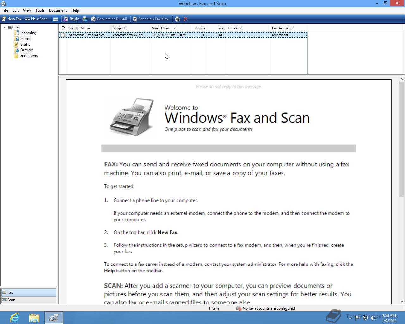405x324 pixels.
Task: Click scroll up arrow in preview pane
Action: click(402, 79)
